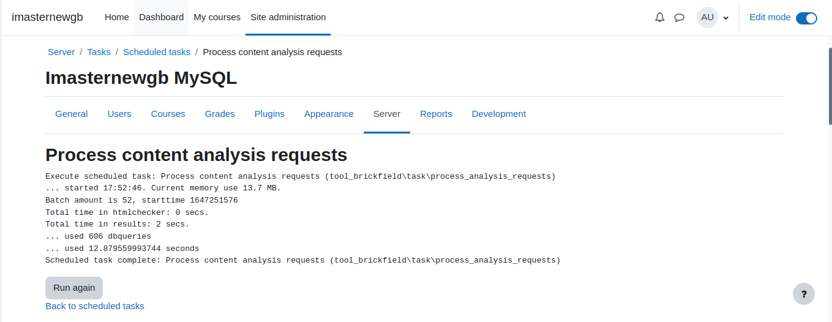Image resolution: width=832 pixels, height=322 pixels.
Task: Click the Run again button
Action: click(x=74, y=288)
